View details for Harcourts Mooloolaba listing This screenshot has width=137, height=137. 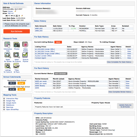(129, 58)
